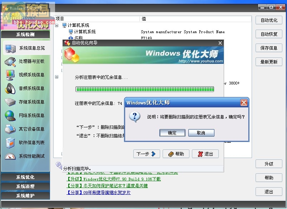The height and width of the screenshot is (209, 287).
Task: Switch to the 系统清理 sidebar section
Action: (25, 187)
